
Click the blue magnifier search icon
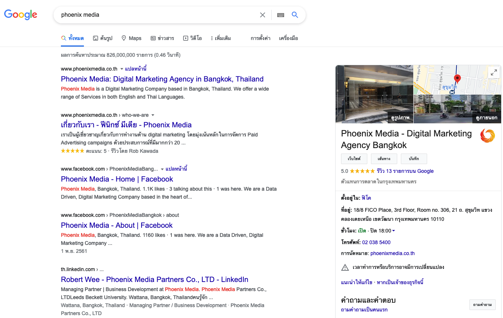[x=295, y=15]
